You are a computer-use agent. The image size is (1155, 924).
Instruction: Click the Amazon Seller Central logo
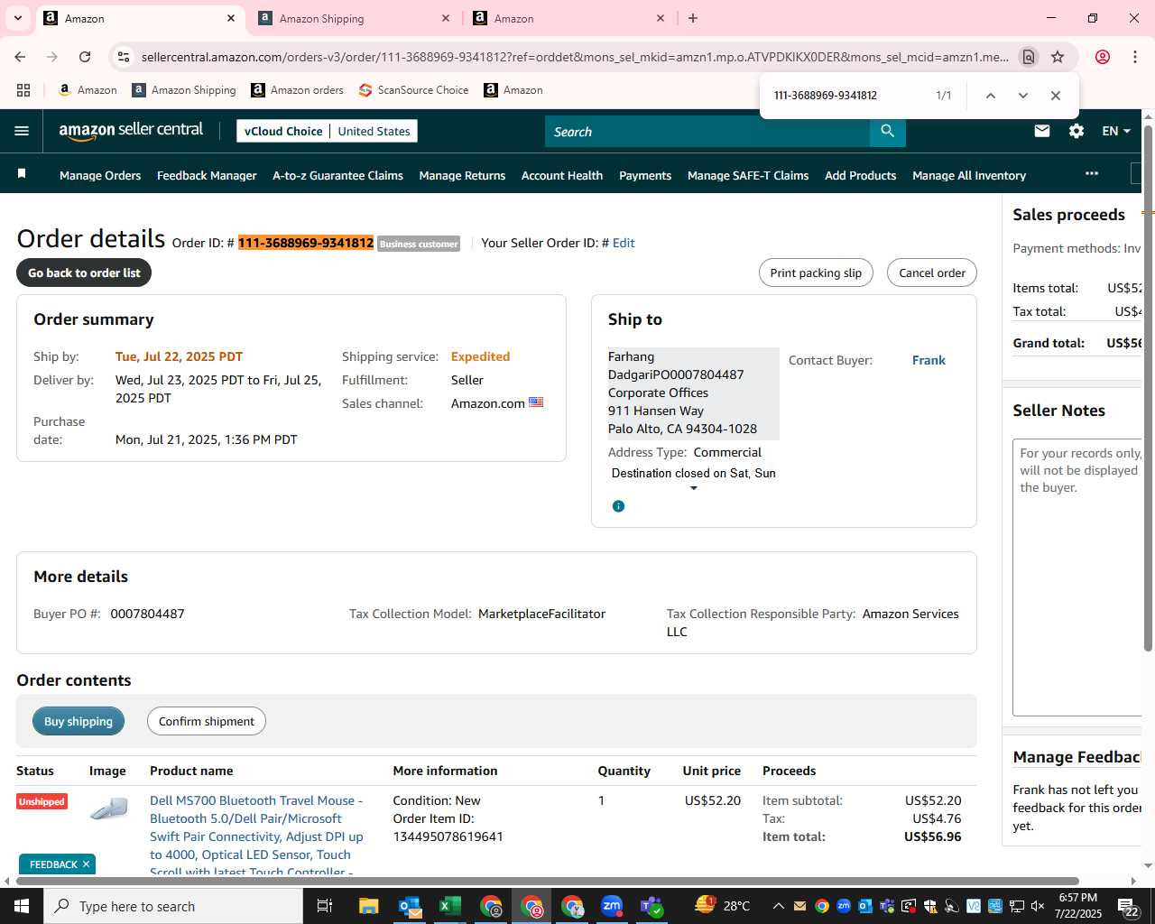click(x=132, y=131)
